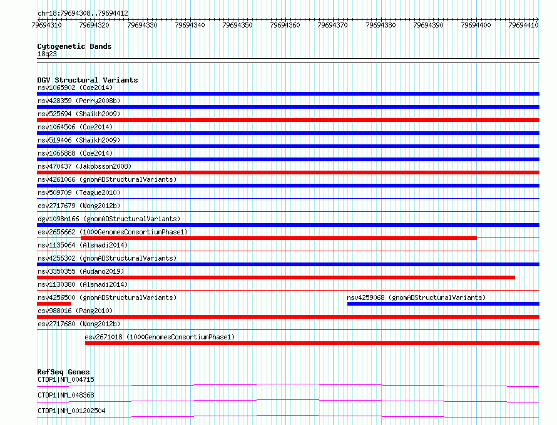The width and height of the screenshot is (557, 425).
Task: Click ruler position 79694320
Action: tap(94, 25)
